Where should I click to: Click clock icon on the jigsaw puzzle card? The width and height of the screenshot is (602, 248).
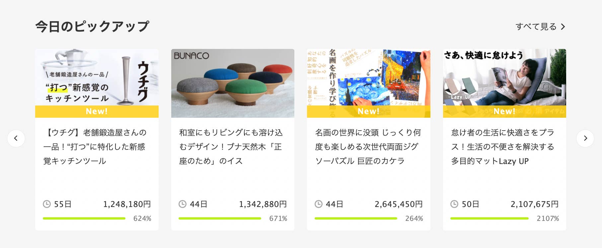[319, 204]
